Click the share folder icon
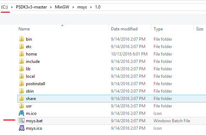The width and height of the screenshot is (206, 135). point(21,99)
